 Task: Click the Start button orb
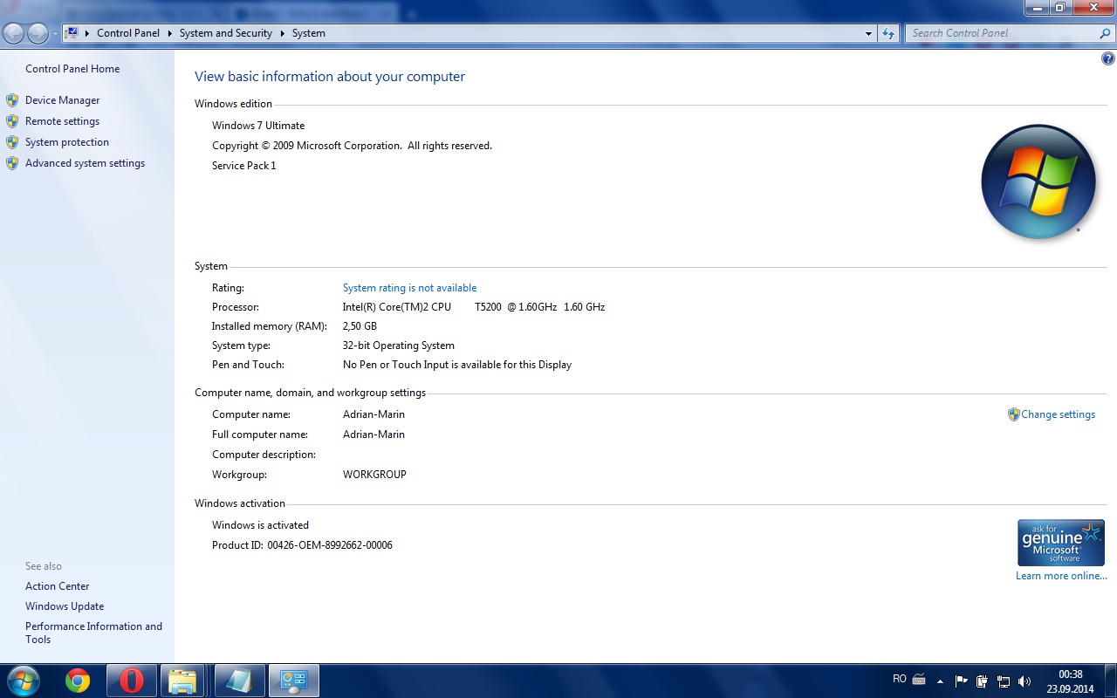coord(23,681)
